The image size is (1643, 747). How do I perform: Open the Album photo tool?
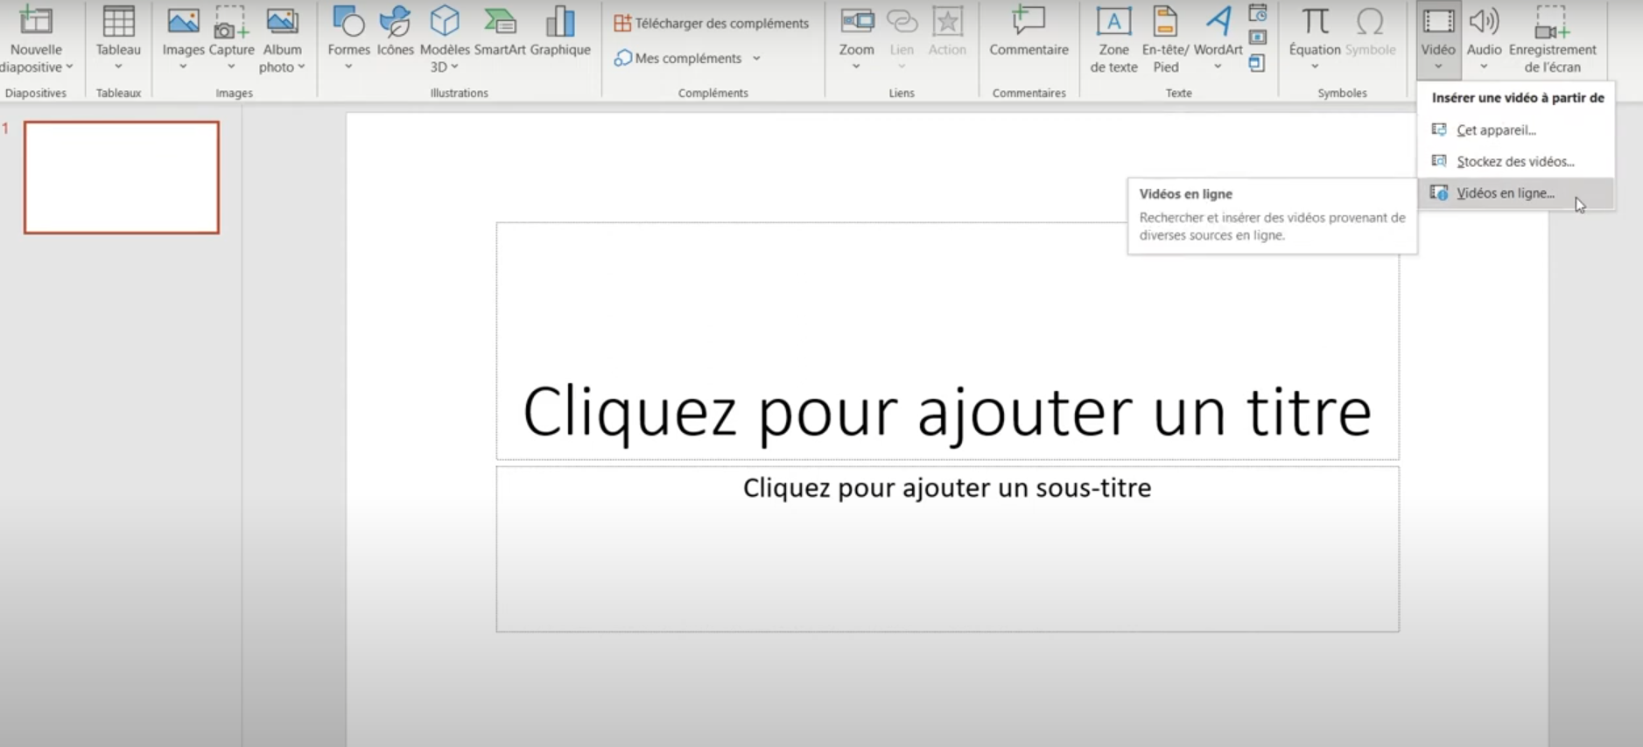(282, 39)
